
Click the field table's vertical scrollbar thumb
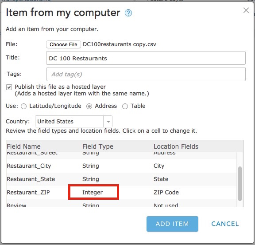240,184
